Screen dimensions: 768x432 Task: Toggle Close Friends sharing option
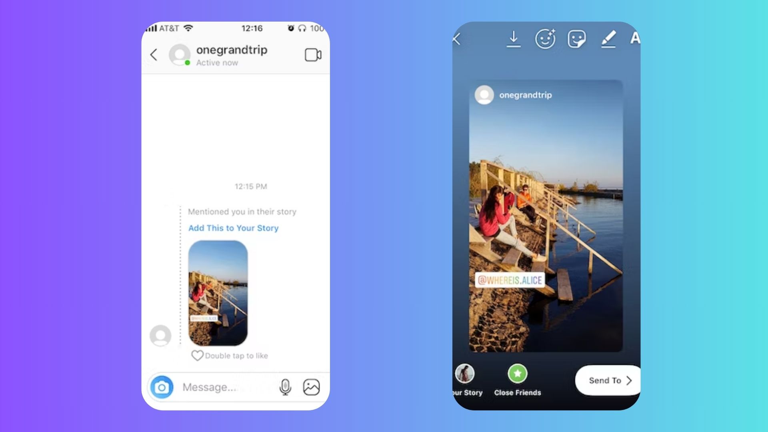517,374
